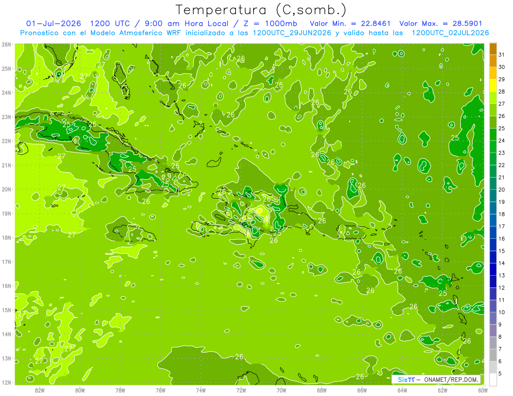Click the color scale label 20
This screenshot has width=513, height=396.
click(502, 190)
